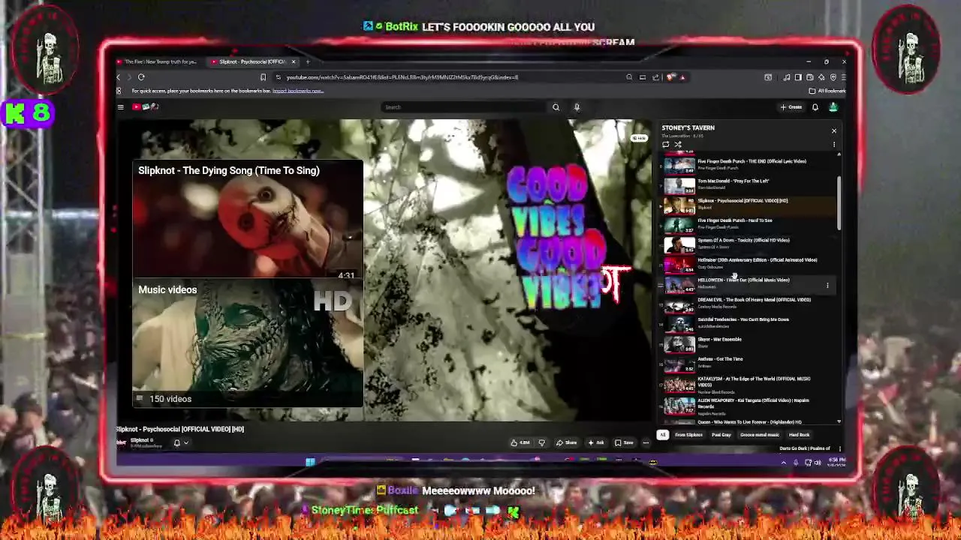This screenshot has height=540, width=961.
Task: Select the 'All' filter chip
Action: 662,435
